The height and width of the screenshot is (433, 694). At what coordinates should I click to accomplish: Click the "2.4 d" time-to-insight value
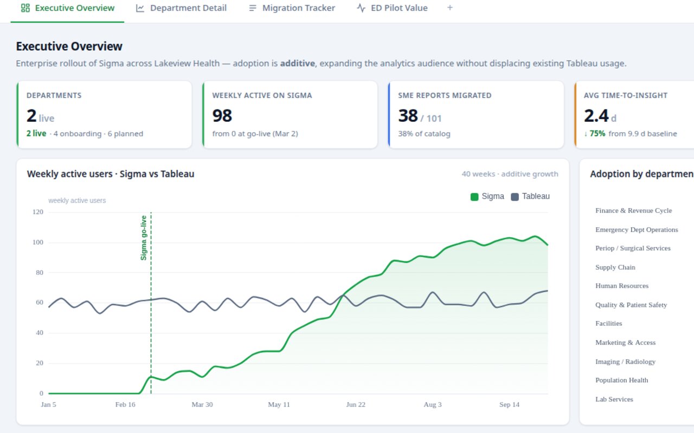coord(600,116)
